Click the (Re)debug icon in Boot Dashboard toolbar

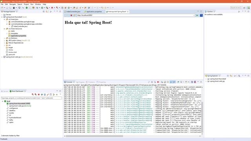point(36,94)
